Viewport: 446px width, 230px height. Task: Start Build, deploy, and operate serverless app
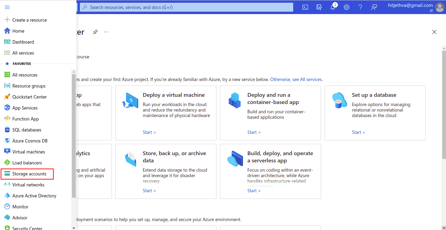(254, 191)
